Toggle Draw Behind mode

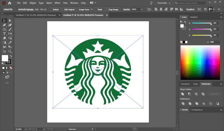coord(7,72)
